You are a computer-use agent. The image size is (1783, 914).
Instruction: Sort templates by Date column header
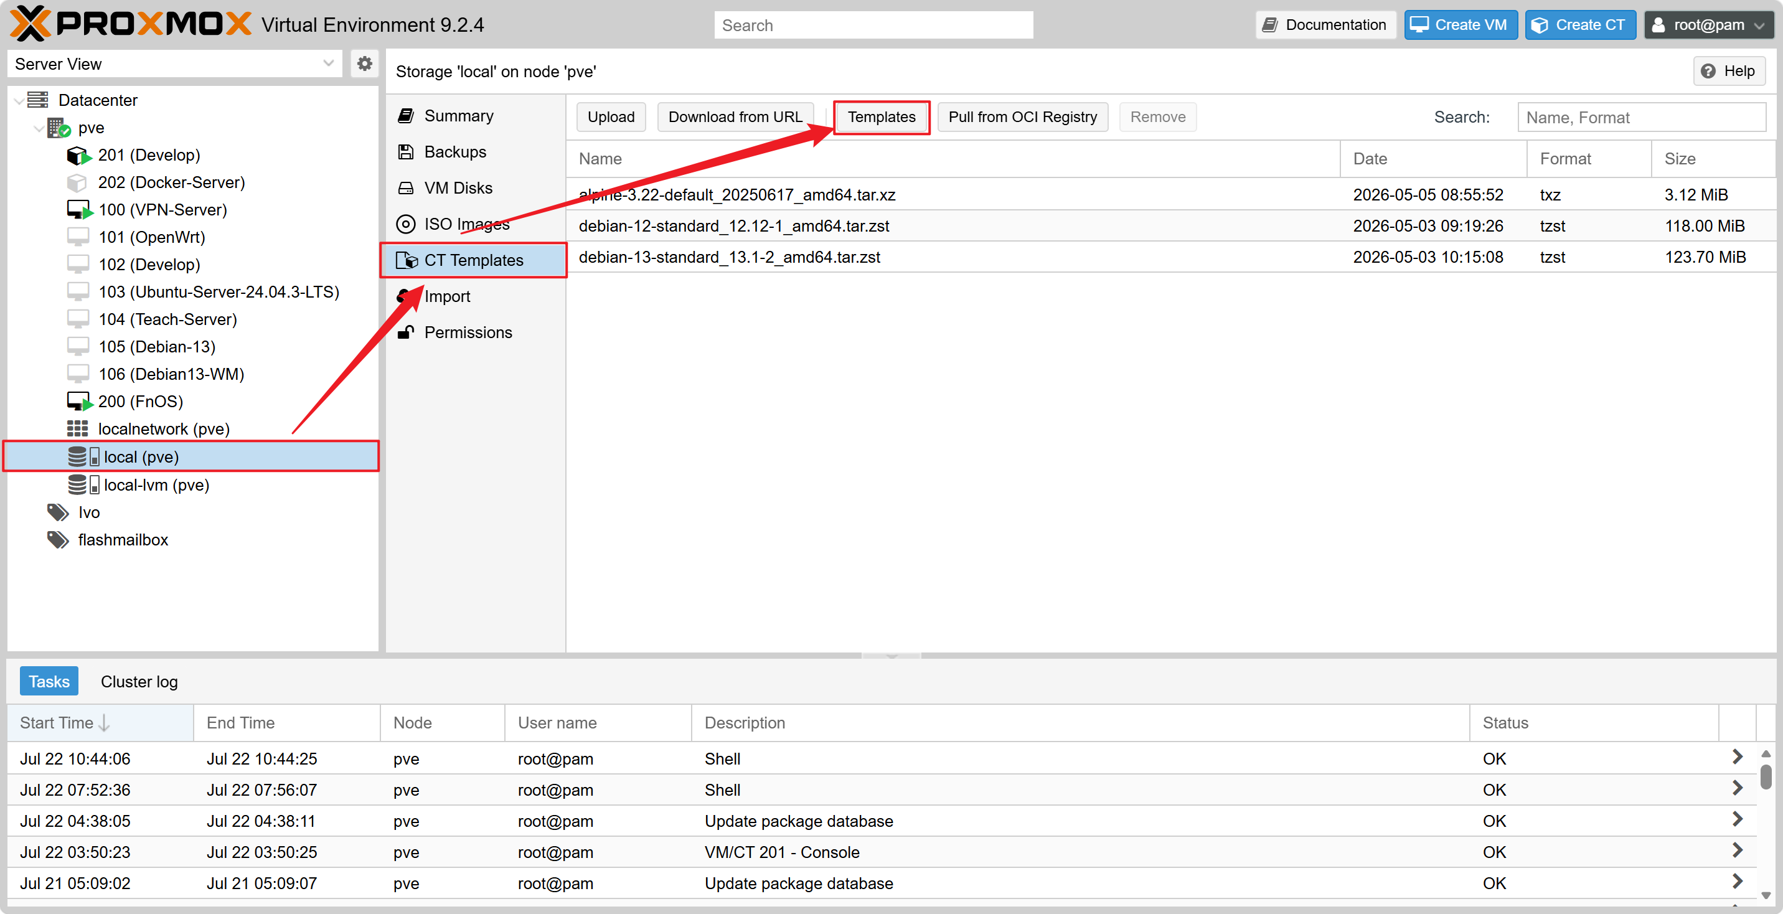[1434, 159]
